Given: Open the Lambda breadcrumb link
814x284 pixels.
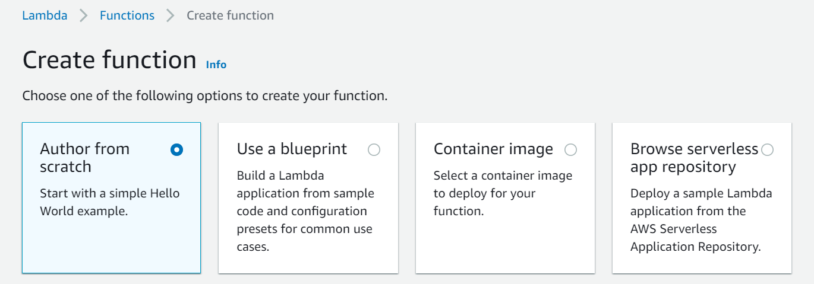Looking at the screenshot, I should click(45, 15).
